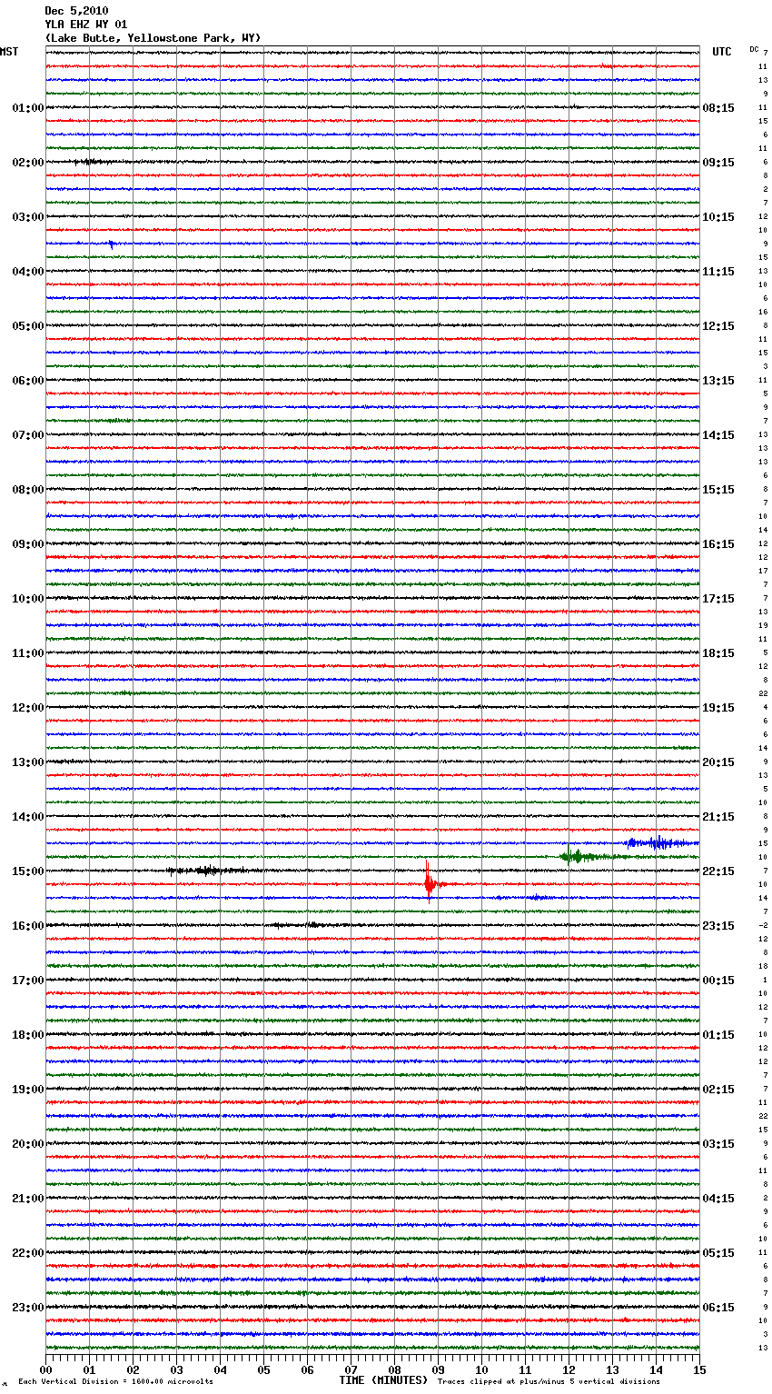772x1394 pixels.
Task: Click the 12:15 UTC time label
Action: coord(718,326)
